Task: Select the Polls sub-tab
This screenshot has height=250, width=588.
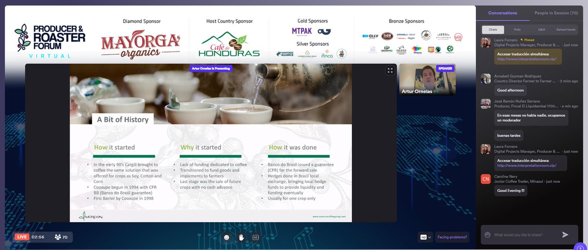Action: point(518,30)
